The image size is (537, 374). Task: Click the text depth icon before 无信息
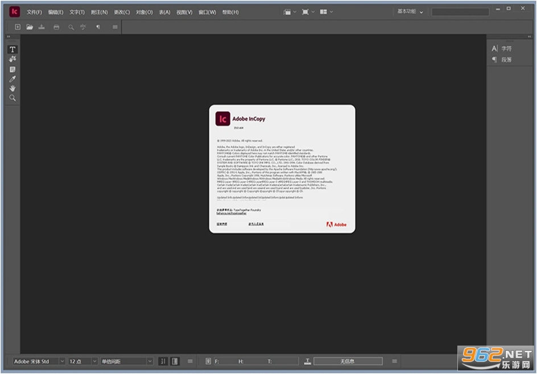point(308,361)
